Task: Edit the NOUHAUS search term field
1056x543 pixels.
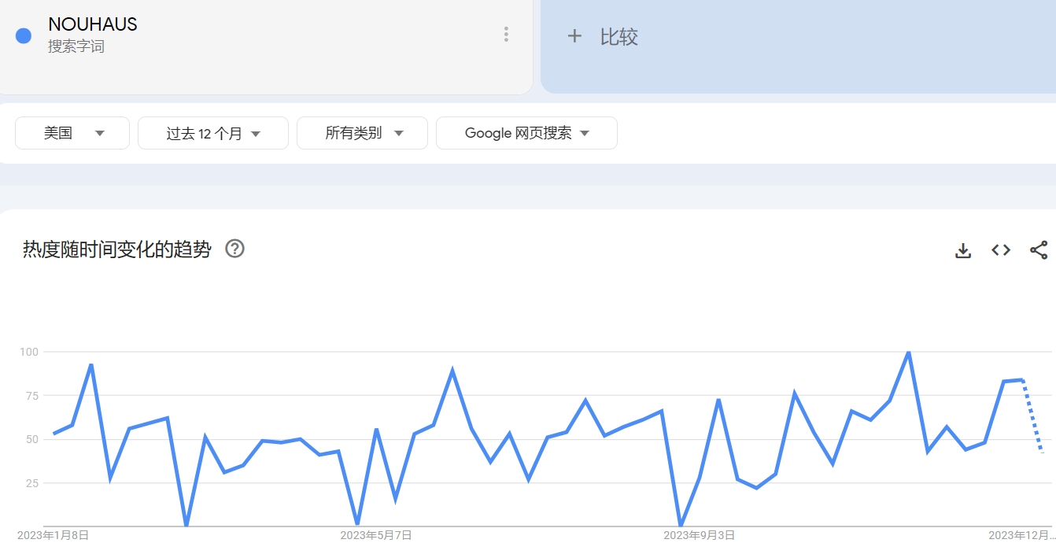Action: point(93,24)
